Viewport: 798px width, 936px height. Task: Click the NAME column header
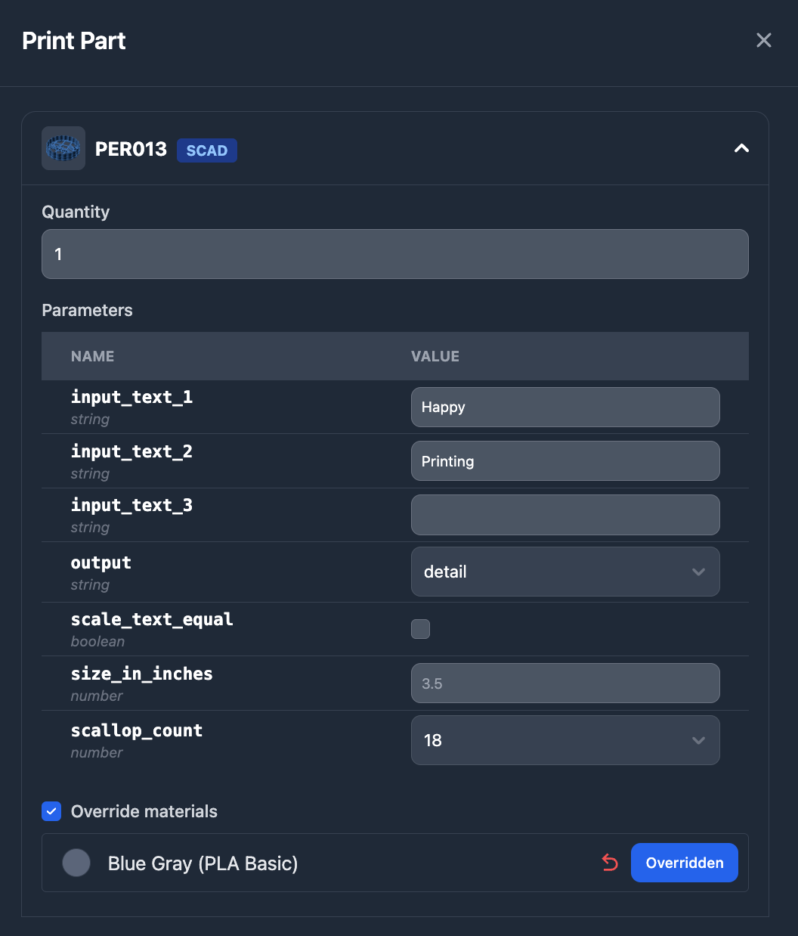pyautogui.click(x=93, y=356)
